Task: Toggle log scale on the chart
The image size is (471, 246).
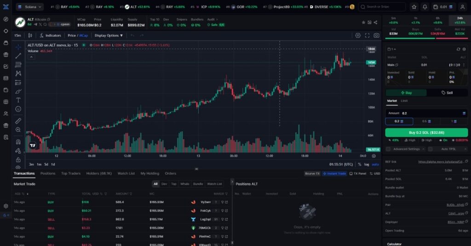Action: tap(367, 164)
